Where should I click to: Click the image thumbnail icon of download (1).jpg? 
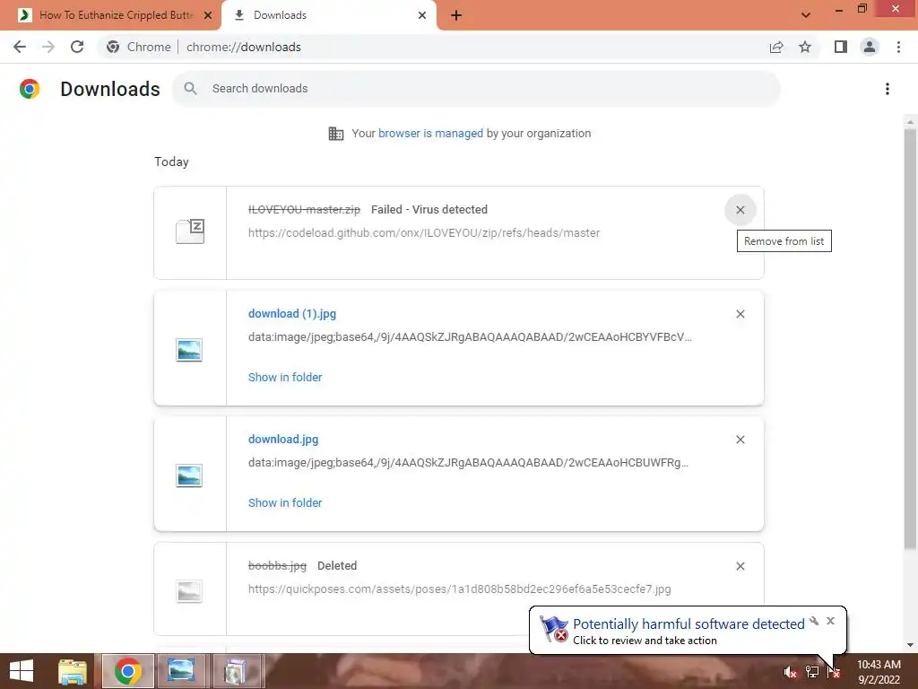coord(189,350)
